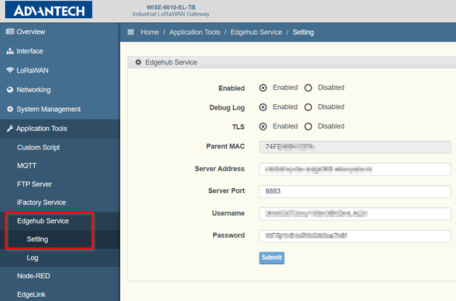Click the Advantech logo
Image resolution: width=456 pixels, height=301 pixels.
(x=48, y=10)
